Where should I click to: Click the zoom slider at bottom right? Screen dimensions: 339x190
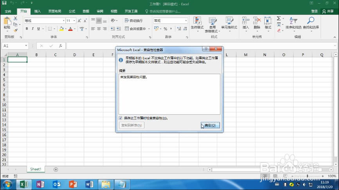(x=307, y=176)
